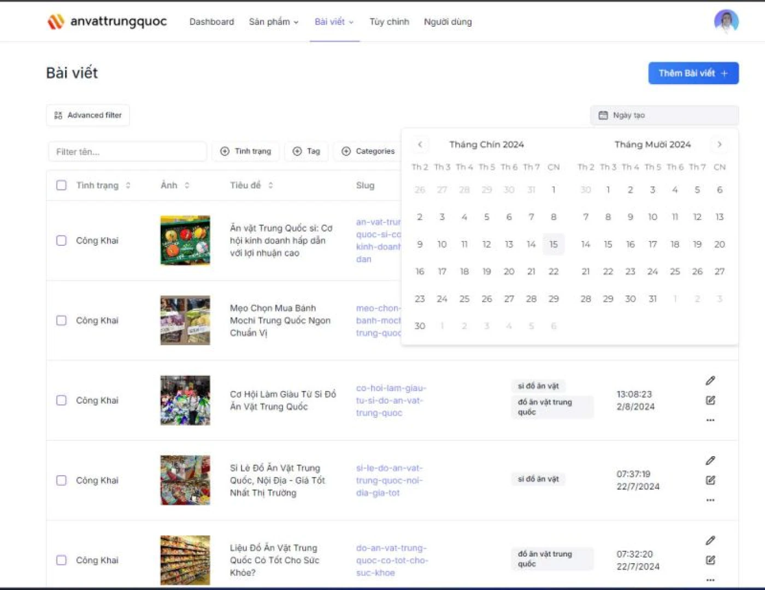Check the box for the Mochi post row
Viewport: 765px width, 590px height.
pos(62,320)
